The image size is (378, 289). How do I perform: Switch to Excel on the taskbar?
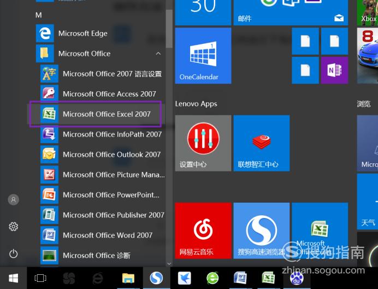pos(268,278)
